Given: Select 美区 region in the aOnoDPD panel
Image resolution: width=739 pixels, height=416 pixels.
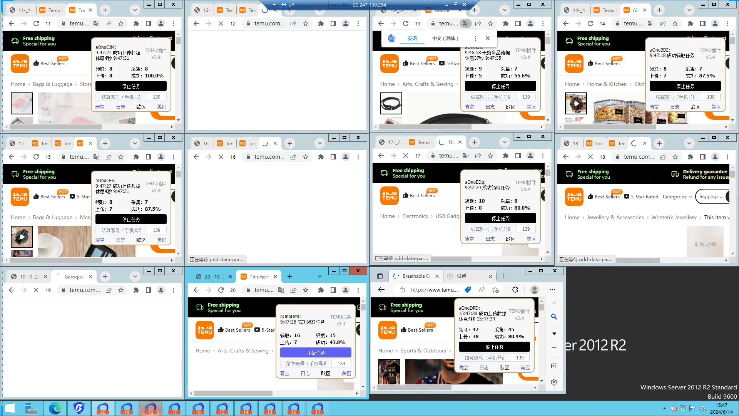Looking at the screenshot, I should tap(525, 368).
